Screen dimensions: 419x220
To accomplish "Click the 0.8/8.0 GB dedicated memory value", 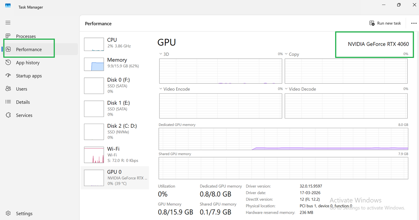I will tap(216, 194).
